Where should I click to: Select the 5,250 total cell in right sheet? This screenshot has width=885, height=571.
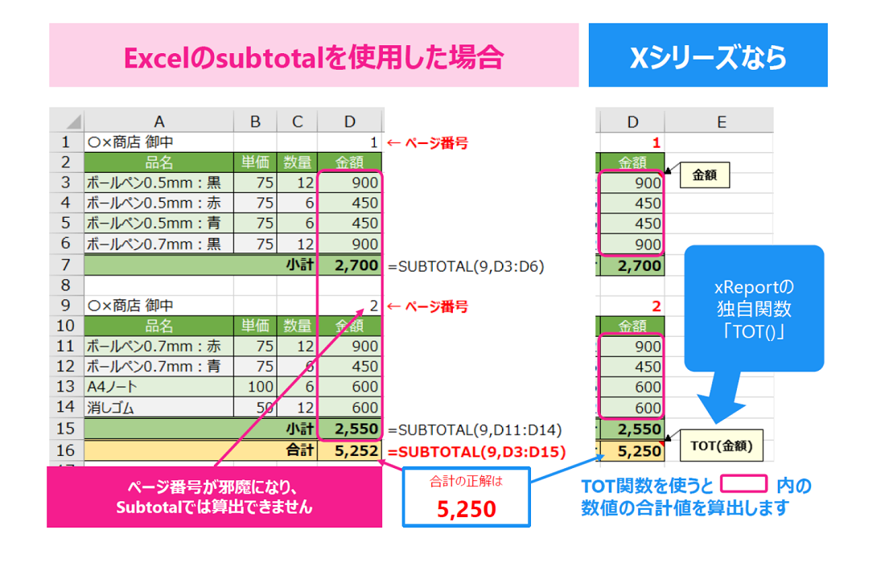632,450
